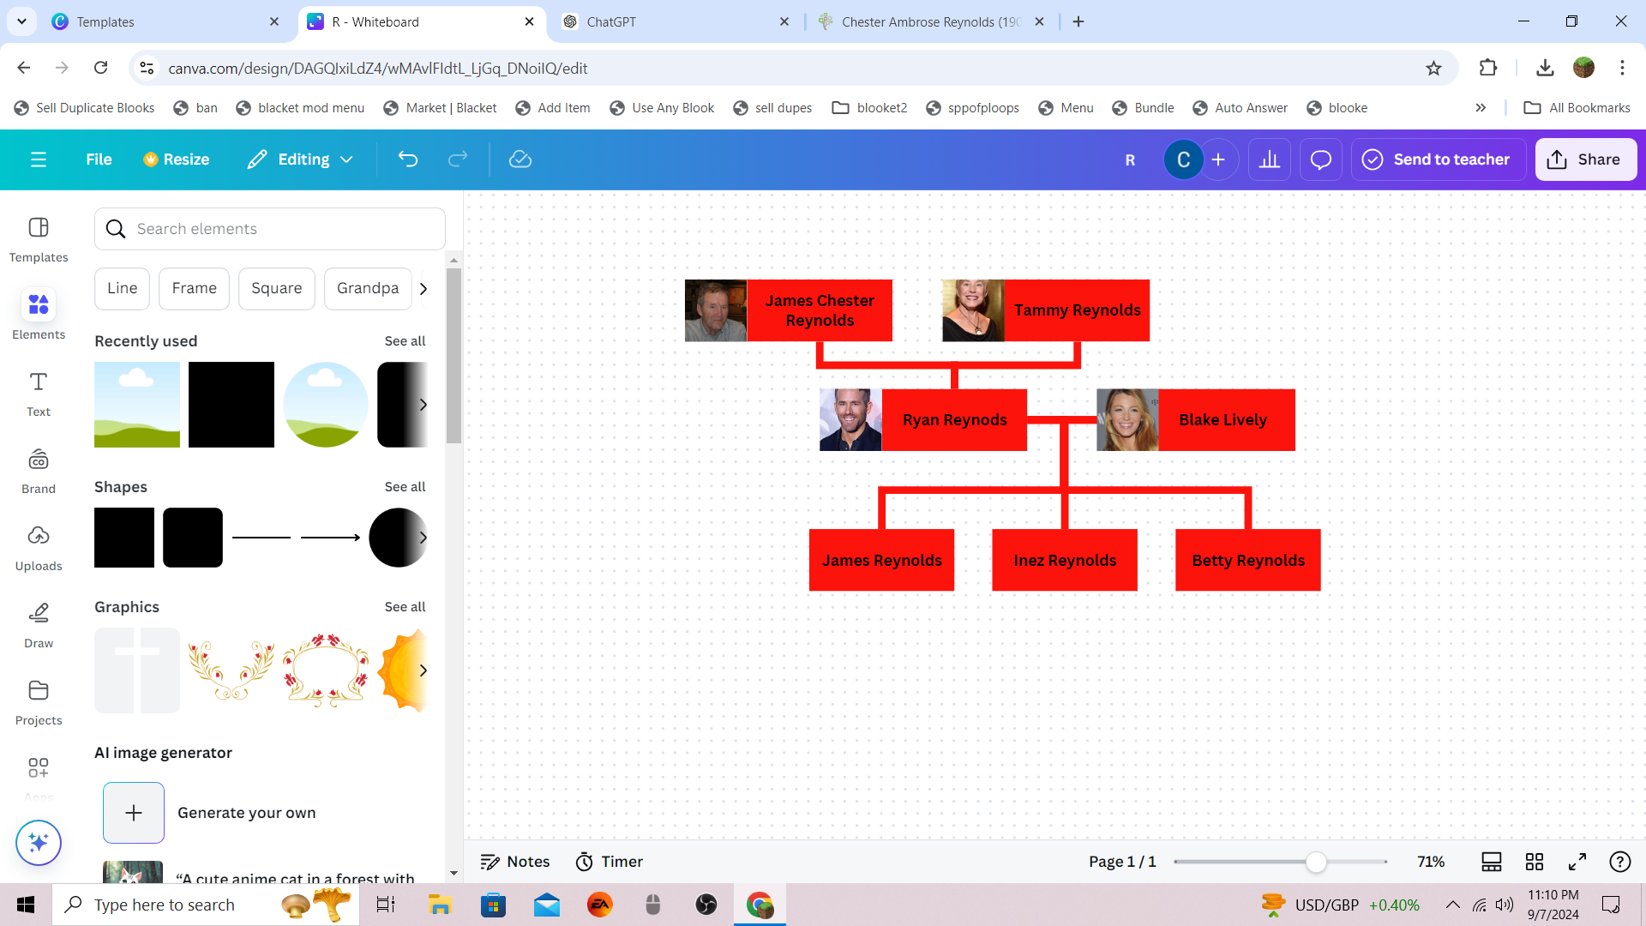Viewport: 1646px width, 926px height.
Task: Switch to grid view of pages
Action: pos(1535,862)
